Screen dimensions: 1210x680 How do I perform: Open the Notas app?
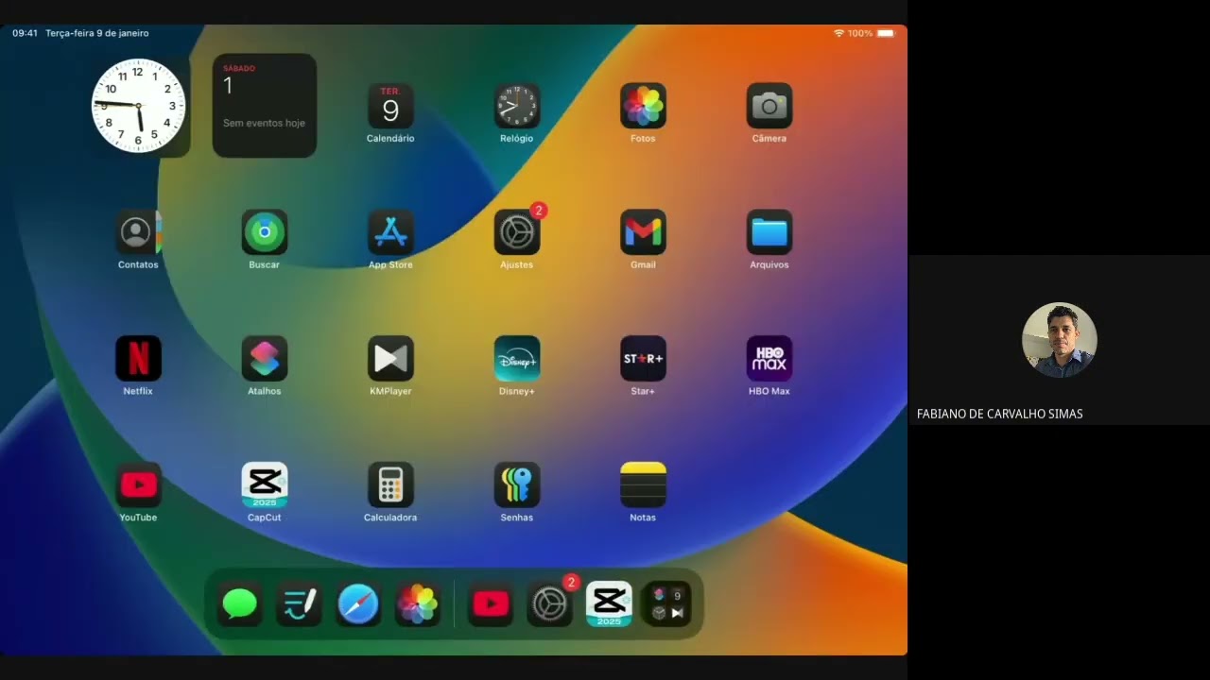[643, 485]
